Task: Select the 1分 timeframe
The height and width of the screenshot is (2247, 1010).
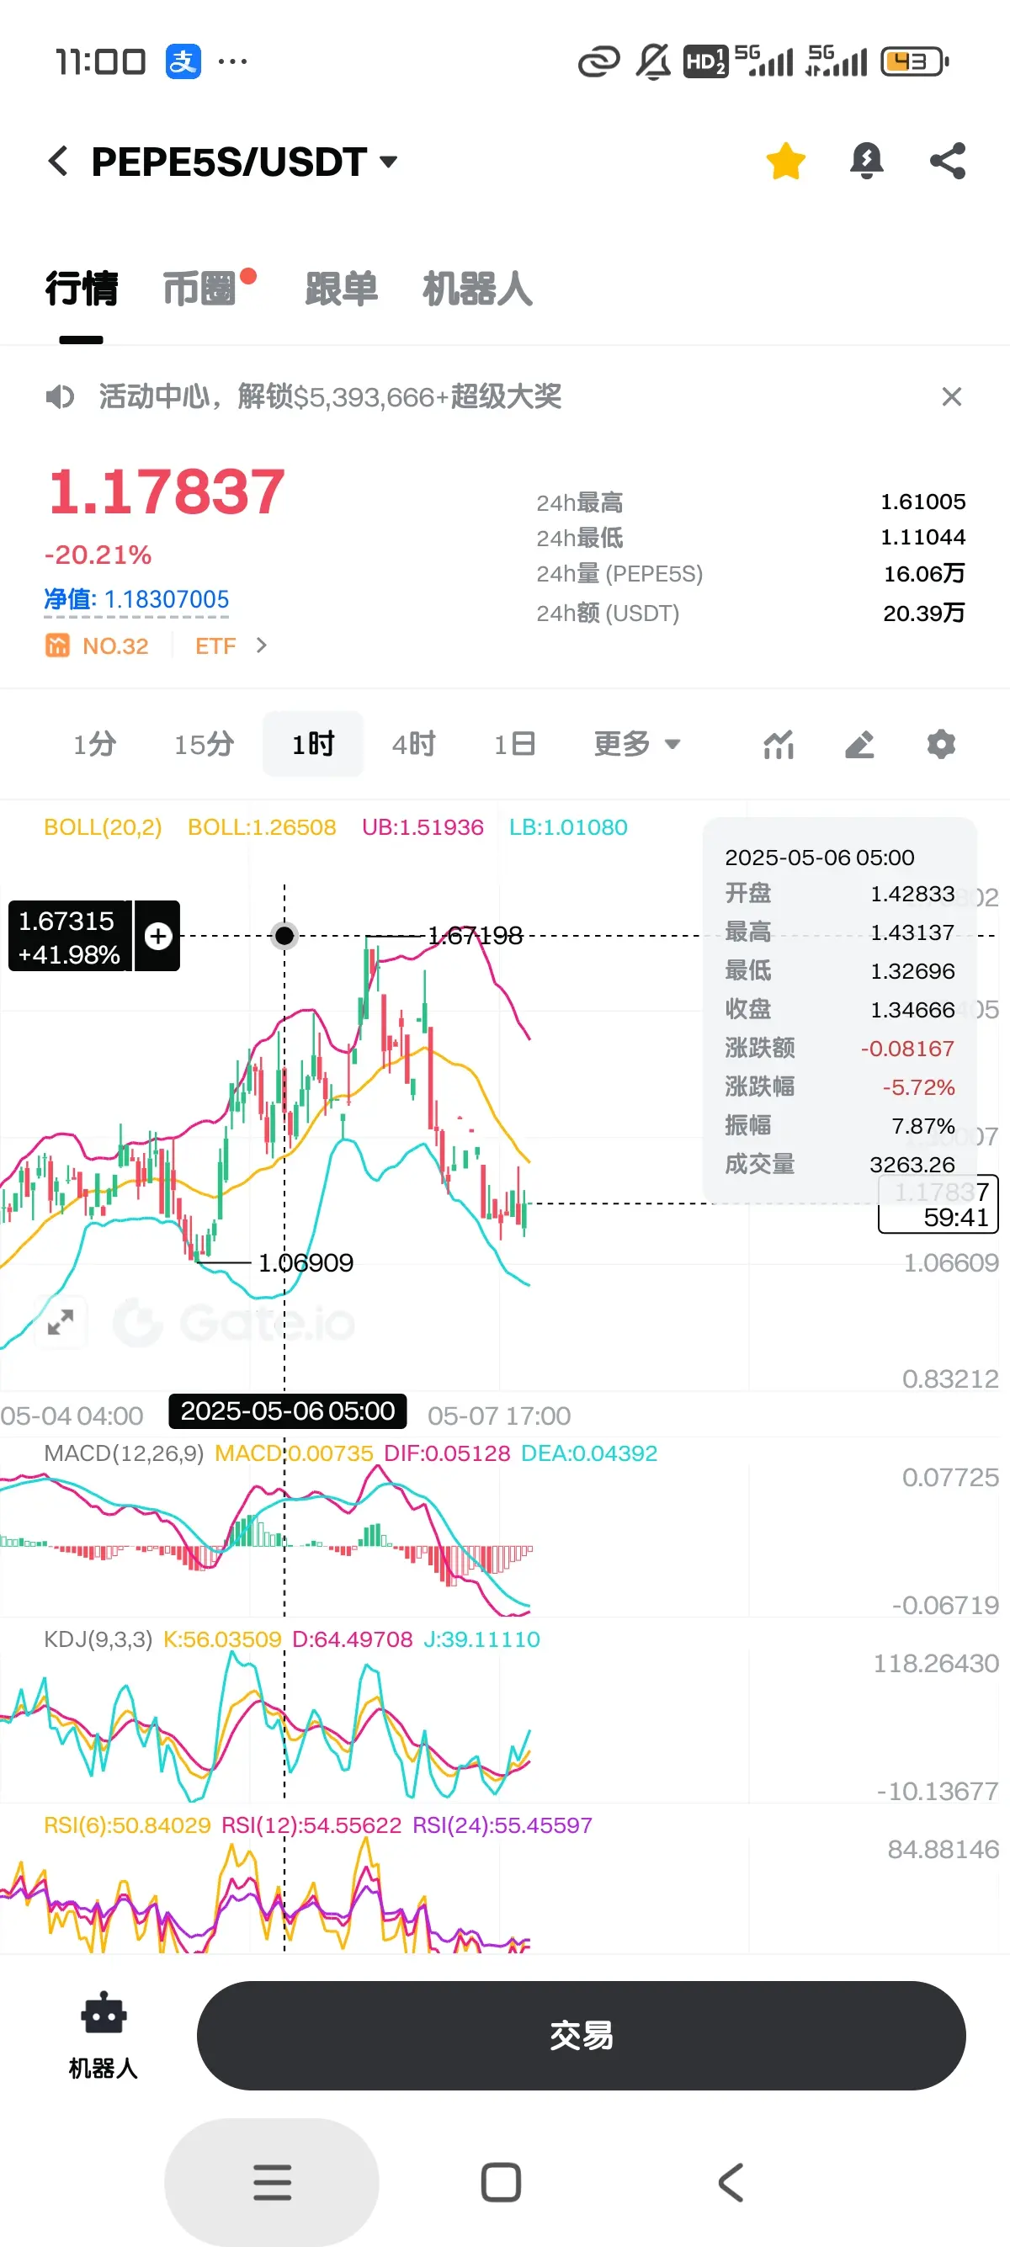Action: pyautogui.click(x=94, y=744)
